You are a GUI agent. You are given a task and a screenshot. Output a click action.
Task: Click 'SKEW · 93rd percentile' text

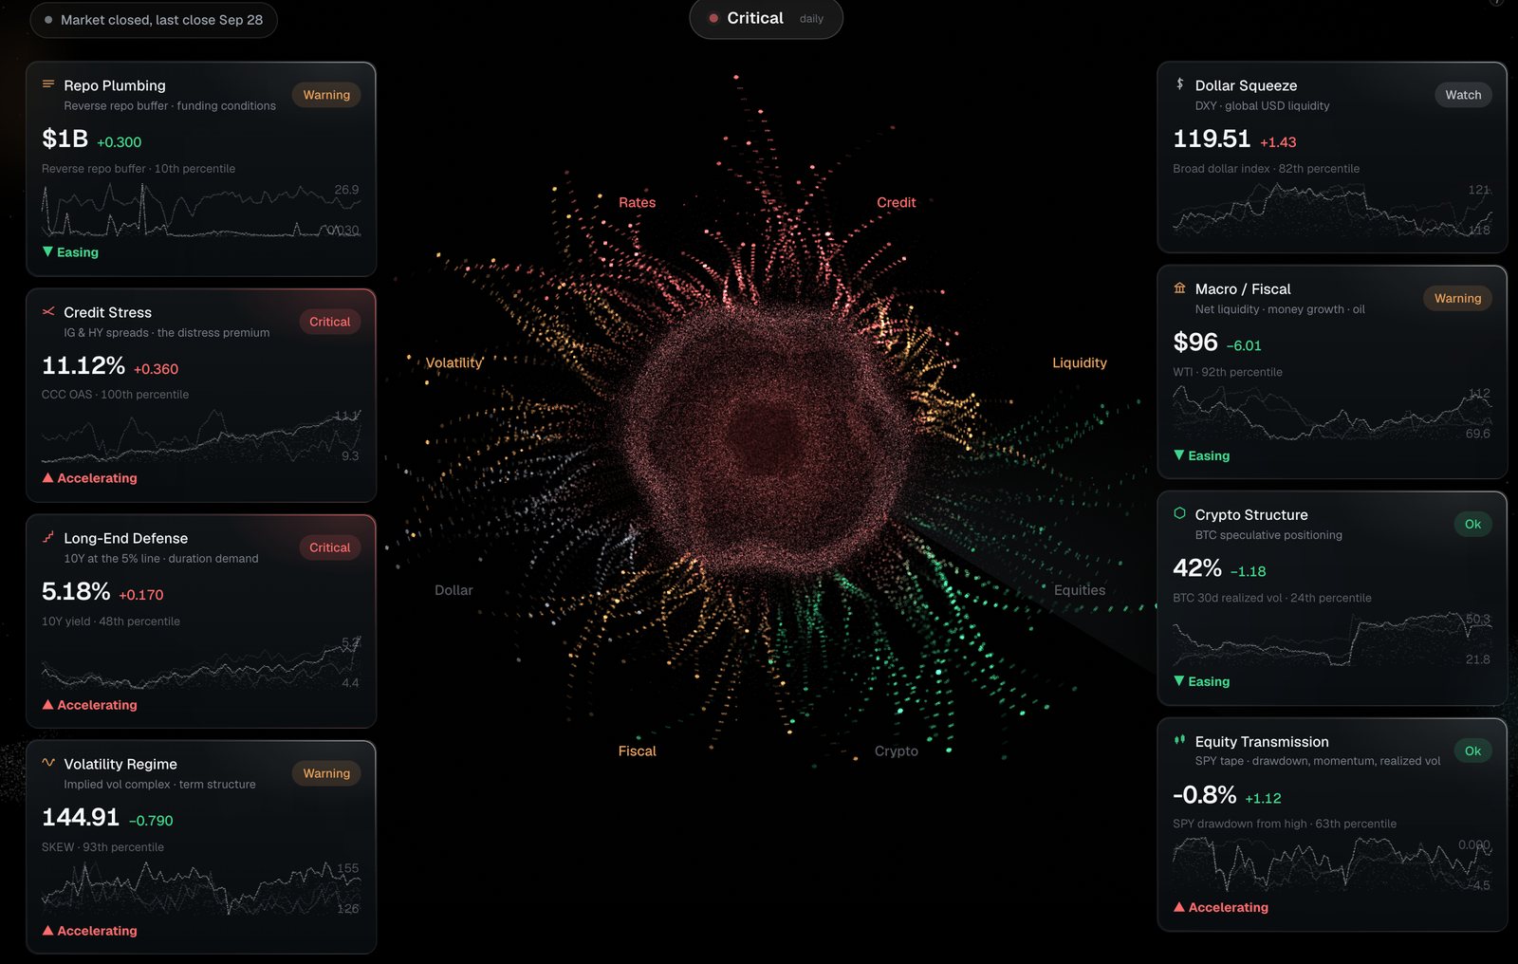pyautogui.click(x=102, y=847)
